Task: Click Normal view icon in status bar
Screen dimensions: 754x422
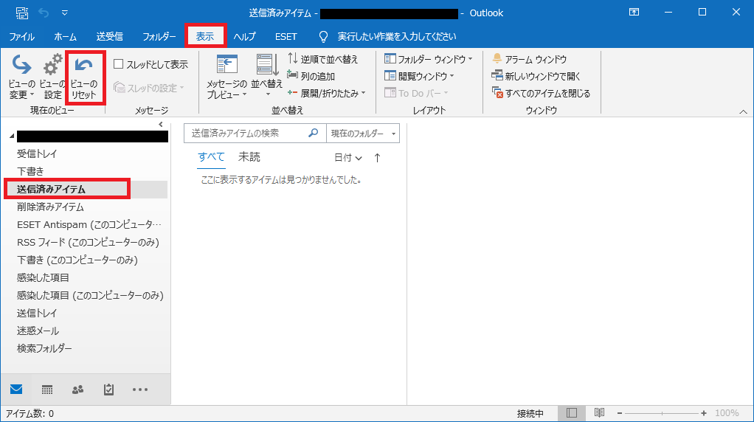Action: point(572,413)
